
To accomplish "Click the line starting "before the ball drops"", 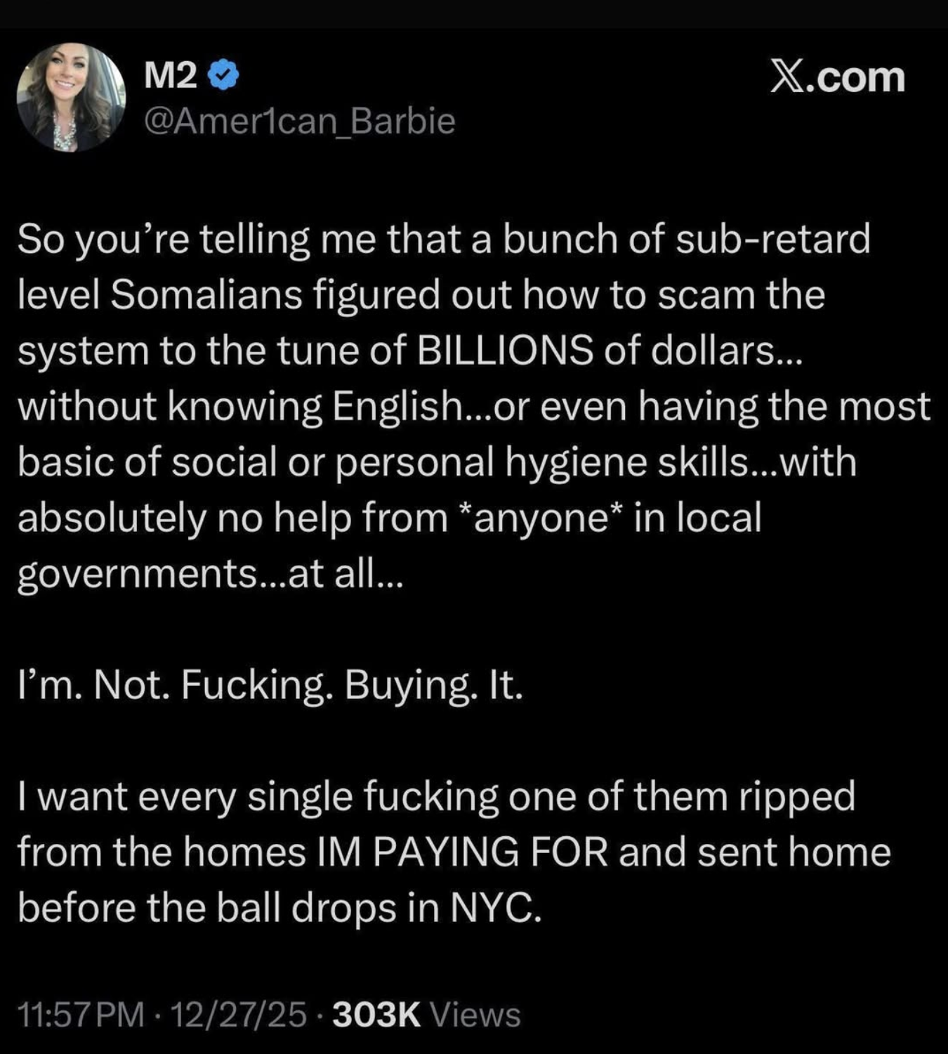I will [279, 908].
